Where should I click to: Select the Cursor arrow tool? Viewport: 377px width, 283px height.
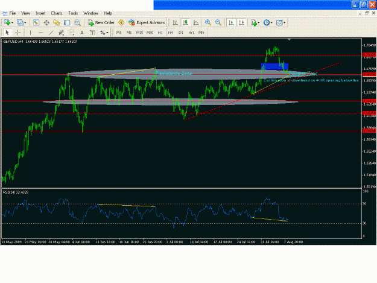coord(7,33)
